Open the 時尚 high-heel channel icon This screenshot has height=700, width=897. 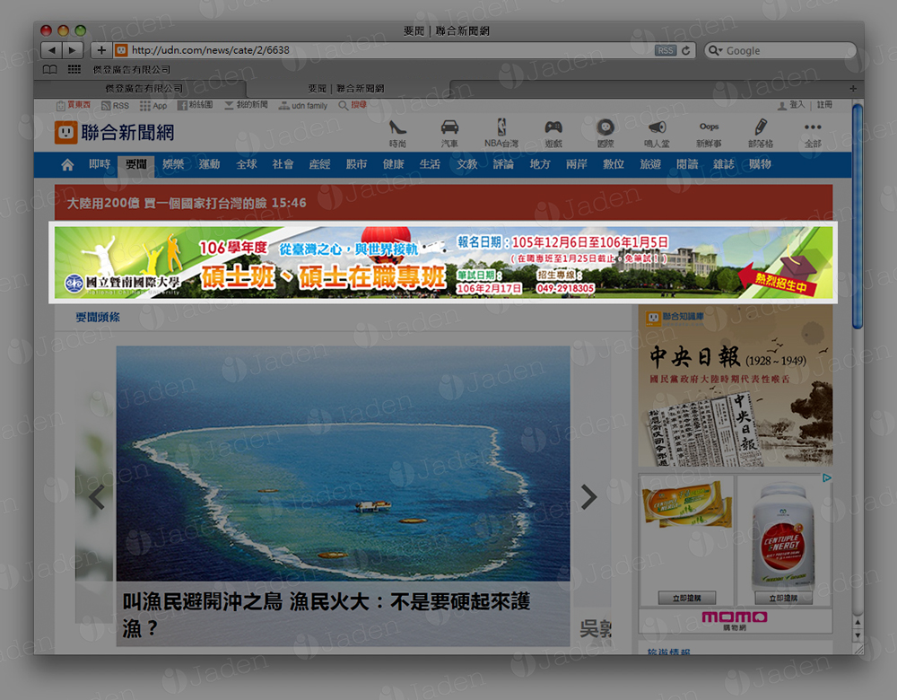[x=397, y=134]
